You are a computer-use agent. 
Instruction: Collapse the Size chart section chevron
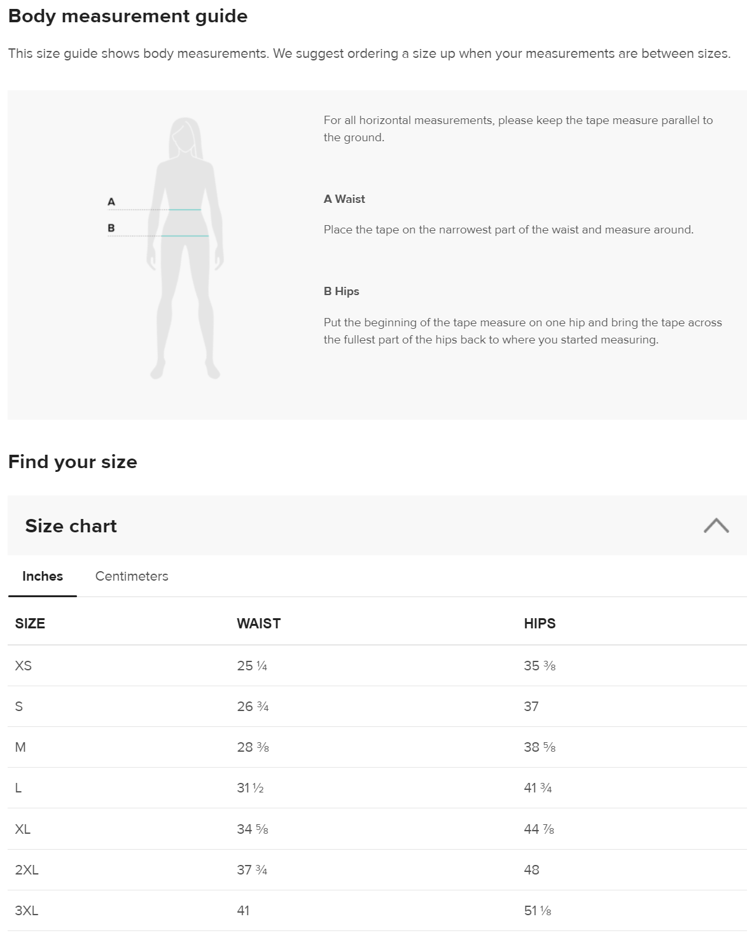tap(716, 526)
